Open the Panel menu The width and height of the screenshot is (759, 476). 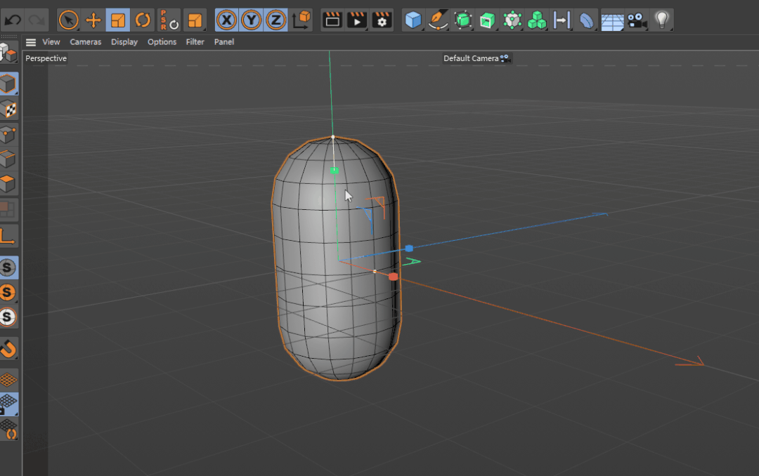[224, 42]
